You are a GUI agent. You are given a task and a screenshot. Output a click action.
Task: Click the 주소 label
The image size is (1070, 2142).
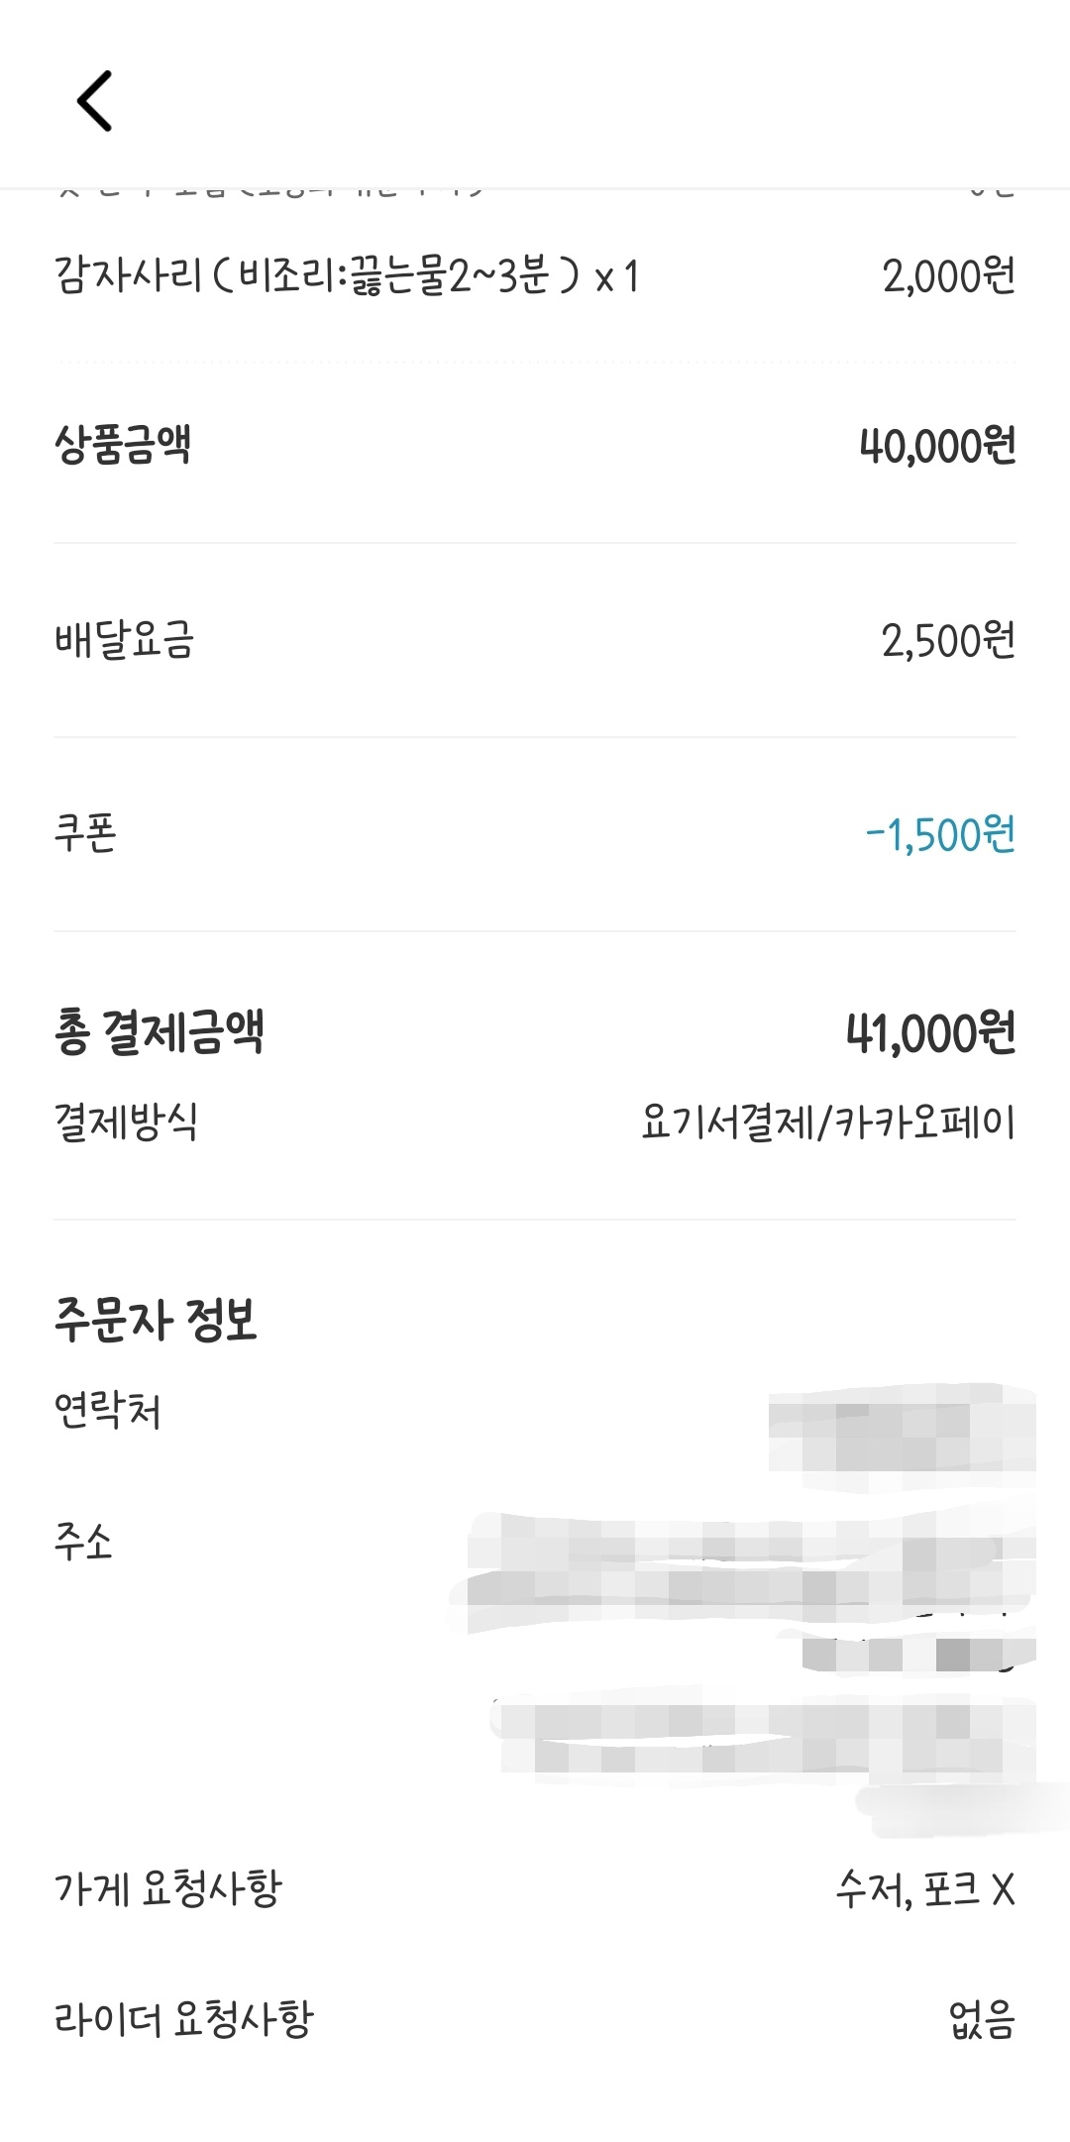point(83,1542)
